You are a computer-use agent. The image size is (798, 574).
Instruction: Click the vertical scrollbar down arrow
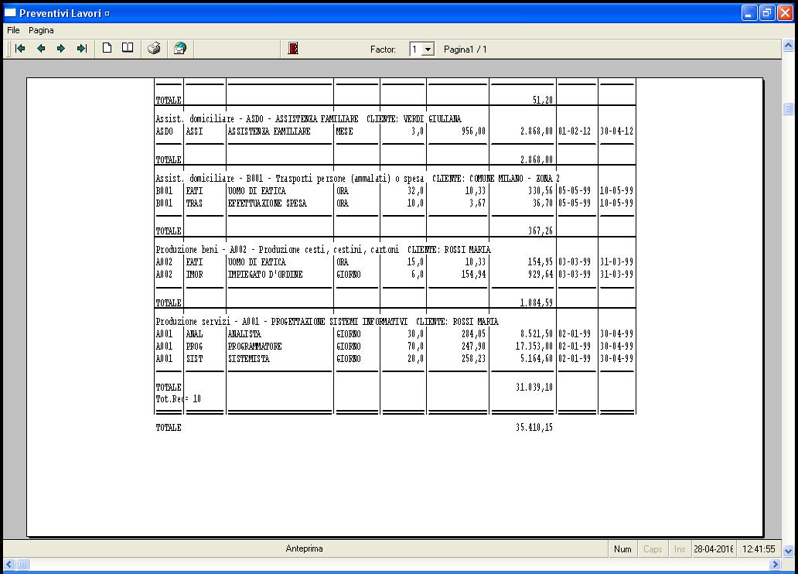788,551
